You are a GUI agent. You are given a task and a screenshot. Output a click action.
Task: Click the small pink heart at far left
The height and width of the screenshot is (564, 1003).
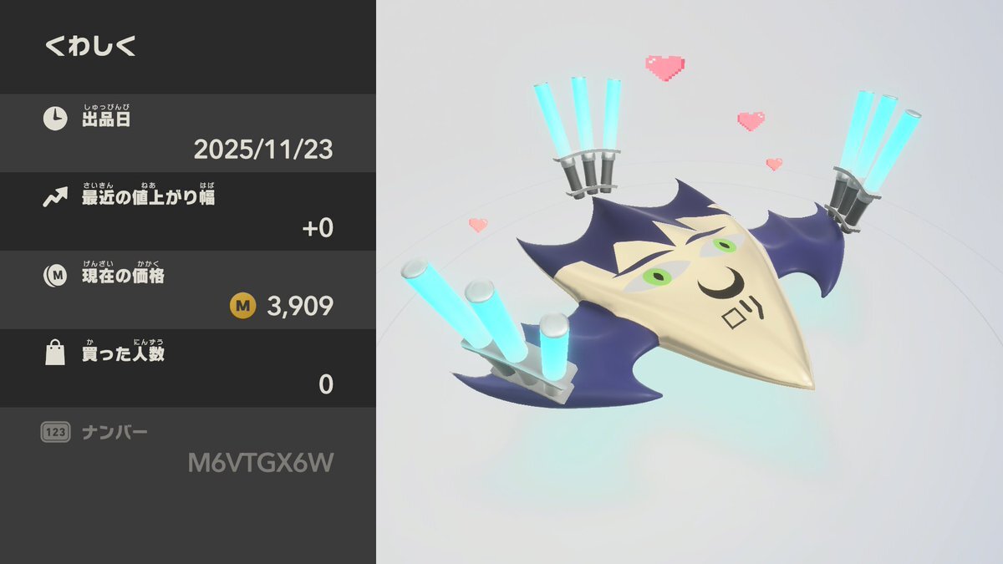[477, 224]
